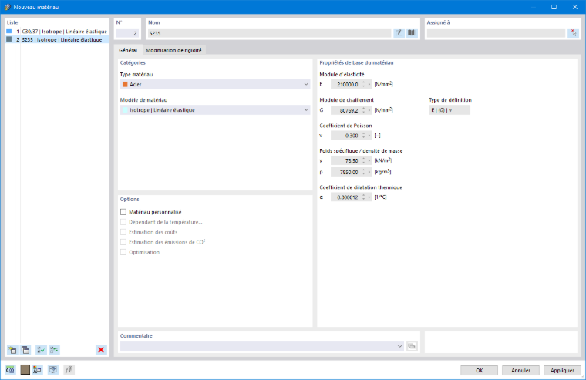Open the Type de définition E|(G)|v box
The width and height of the screenshot is (586, 380).
(450, 110)
